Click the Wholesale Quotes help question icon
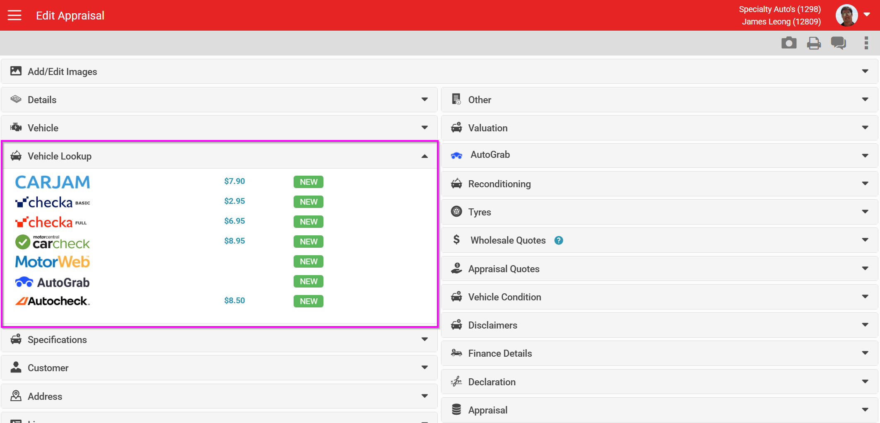 pyautogui.click(x=559, y=240)
